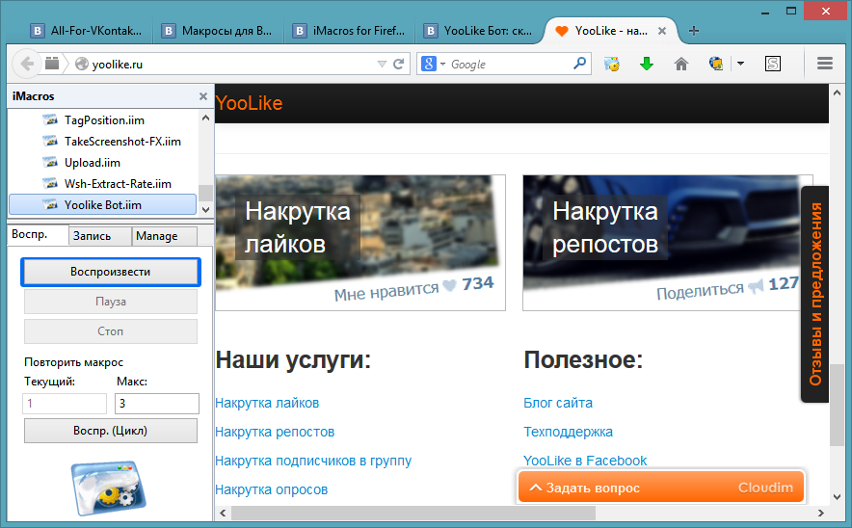Go back with the browser back arrow
852x528 pixels.
[26, 65]
